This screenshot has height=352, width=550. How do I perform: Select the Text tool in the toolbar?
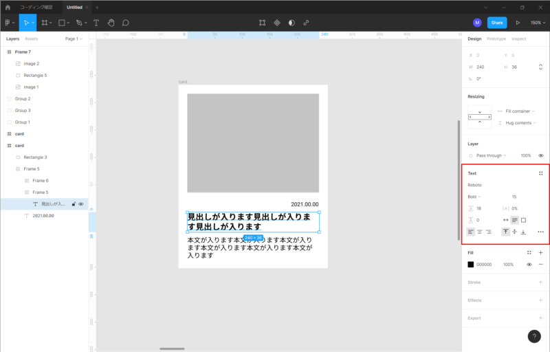(96, 23)
